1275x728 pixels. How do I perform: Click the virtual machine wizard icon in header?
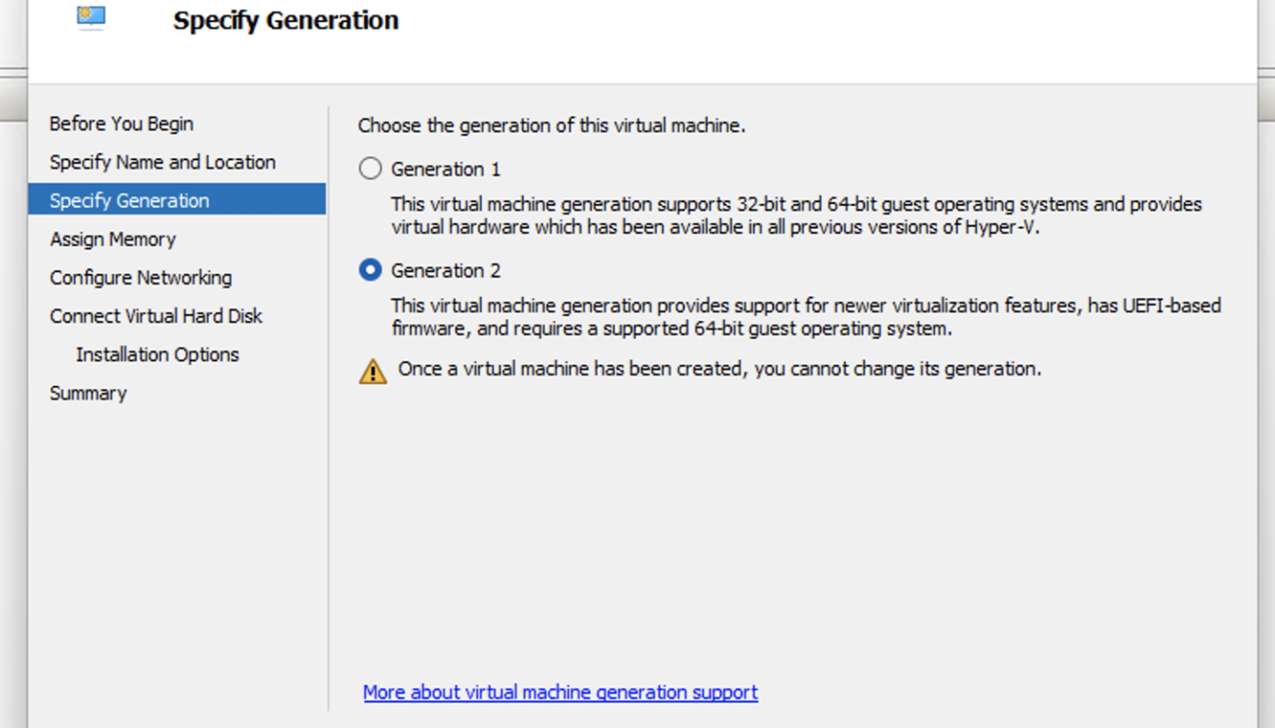[x=91, y=17]
